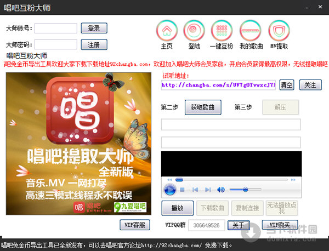Viewport: 329px width, 251px height.
Task: Focus the 大师密码 input field
Action: tap(56, 44)
